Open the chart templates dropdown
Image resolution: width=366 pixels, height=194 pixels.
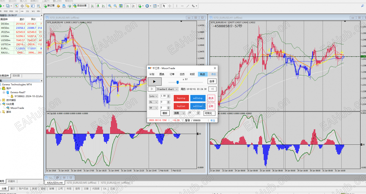156,6
